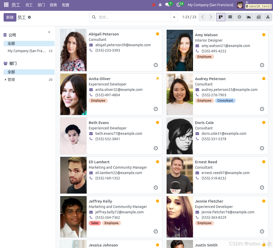Open activity clock on Anita Oliver card
Image resolution: width=273 pixels, height=248 pixels.
156,109
